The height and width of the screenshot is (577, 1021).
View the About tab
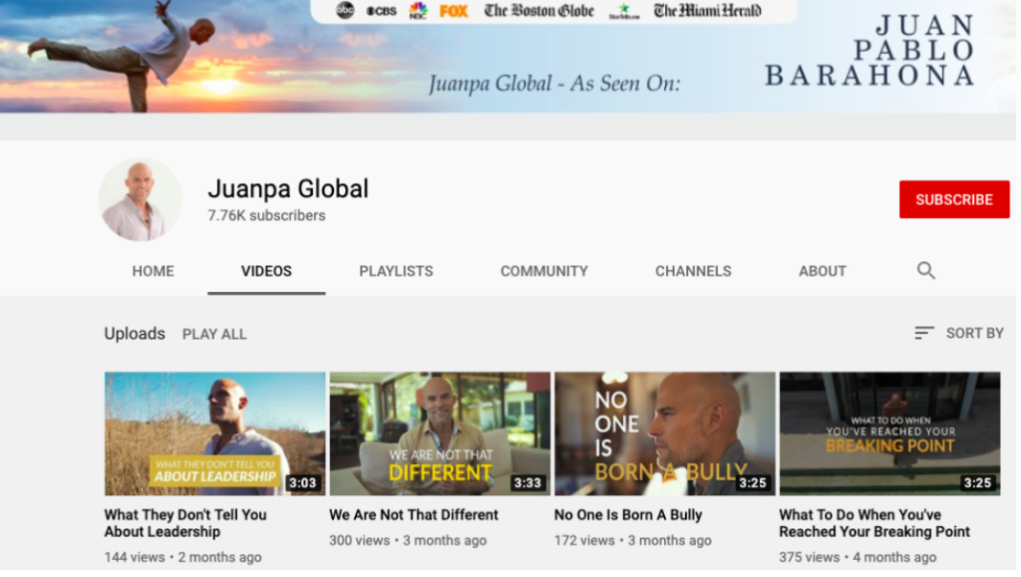[x=822, y=271]
